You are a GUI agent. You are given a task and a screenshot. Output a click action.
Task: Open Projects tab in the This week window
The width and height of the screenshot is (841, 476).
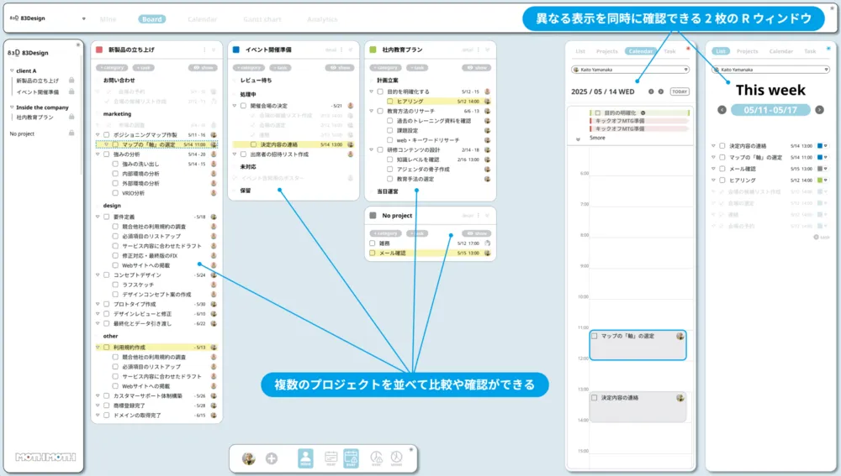pyautogui.click(x=747, y=51)
